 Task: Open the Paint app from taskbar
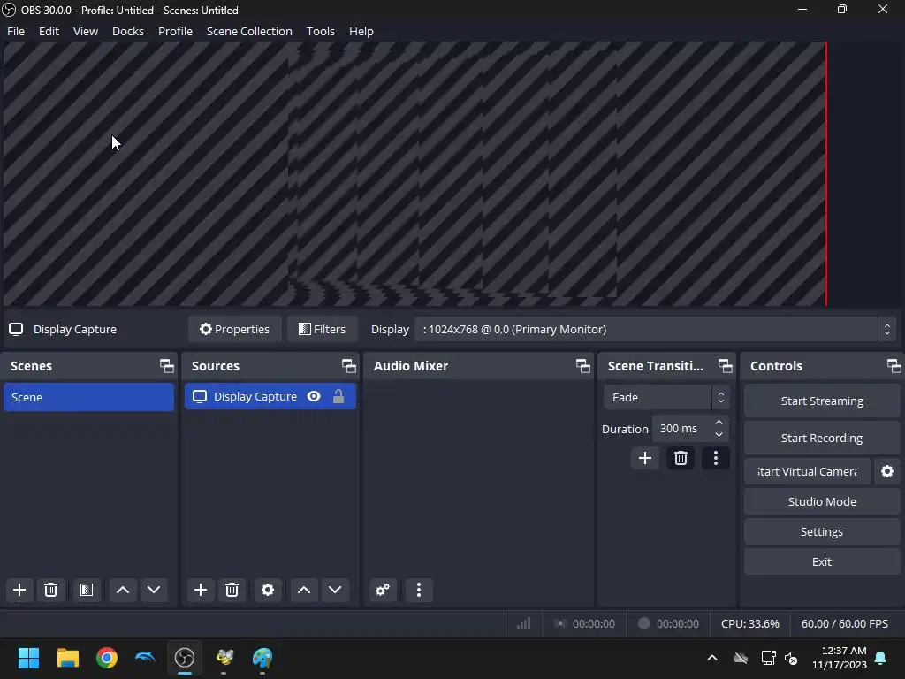262,658
